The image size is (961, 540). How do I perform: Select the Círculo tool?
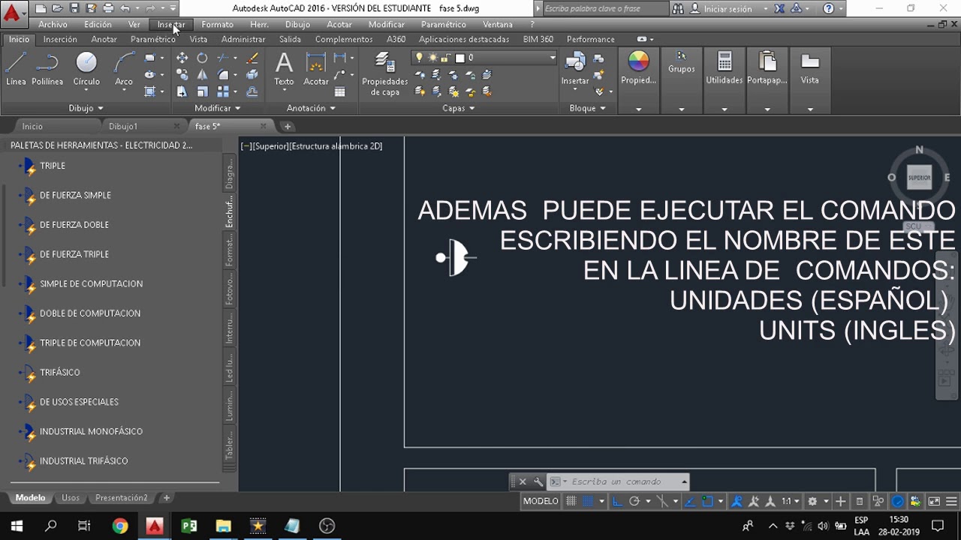click(x=86, y=69)
